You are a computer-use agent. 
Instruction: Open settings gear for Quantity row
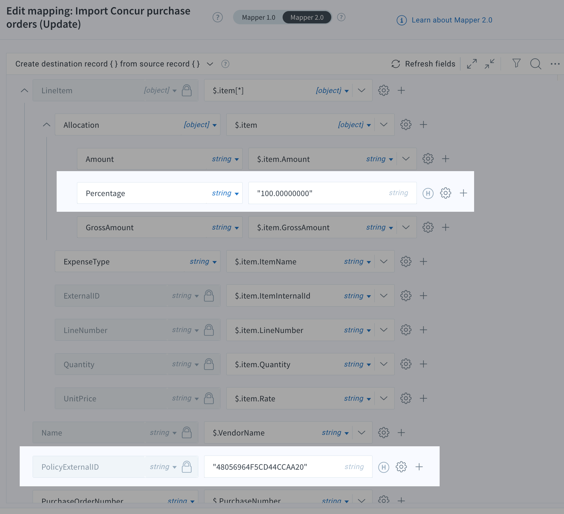click(406, 364)
